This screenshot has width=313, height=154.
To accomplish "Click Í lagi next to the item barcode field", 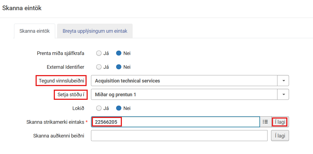I will pyautogui.click(x=280, y=122).
